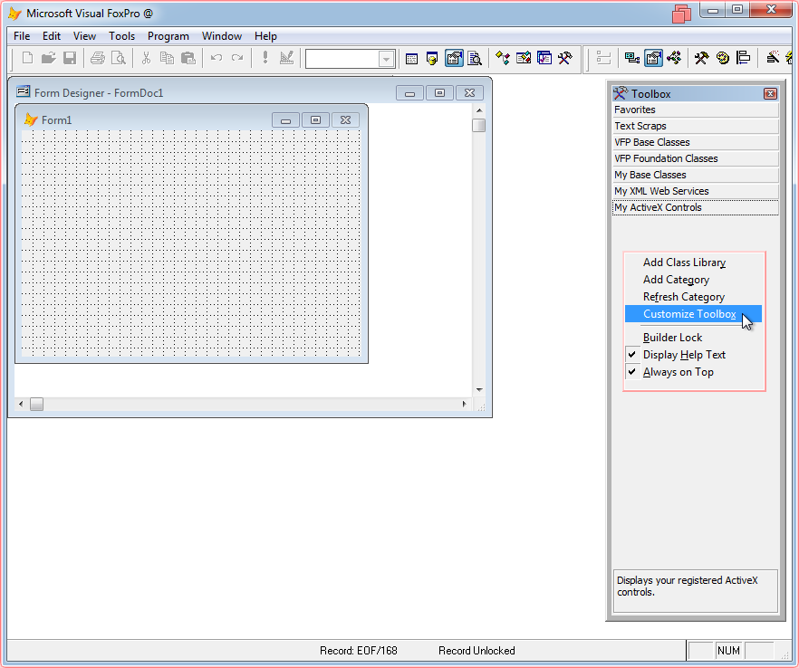
Task: Launch the Form Builder wand icon
Action: coord(773,59)
